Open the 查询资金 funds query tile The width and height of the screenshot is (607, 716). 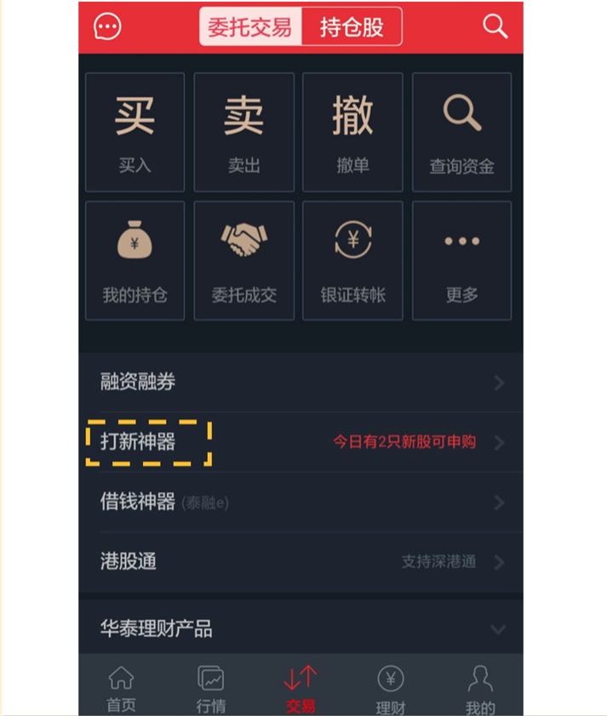pos(461,132)
